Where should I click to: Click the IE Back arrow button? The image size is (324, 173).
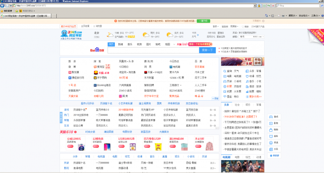(3, 6)
